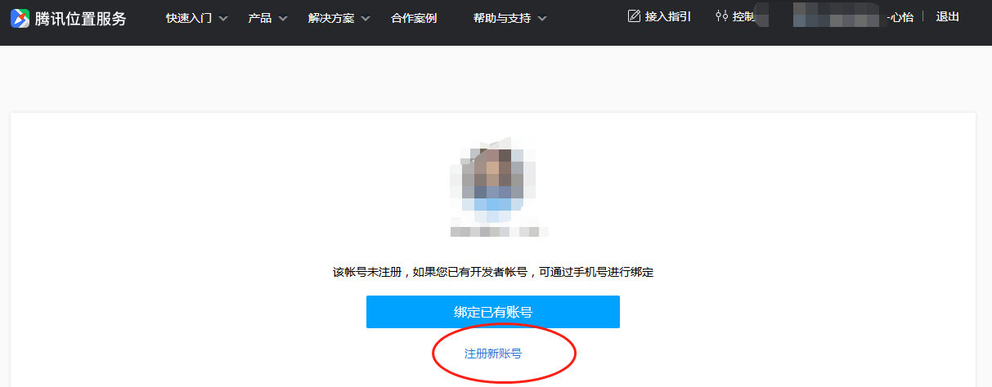Click the pencil icon beside 接入指引
This screenshot has height=387, width=992.
(634, 16)
